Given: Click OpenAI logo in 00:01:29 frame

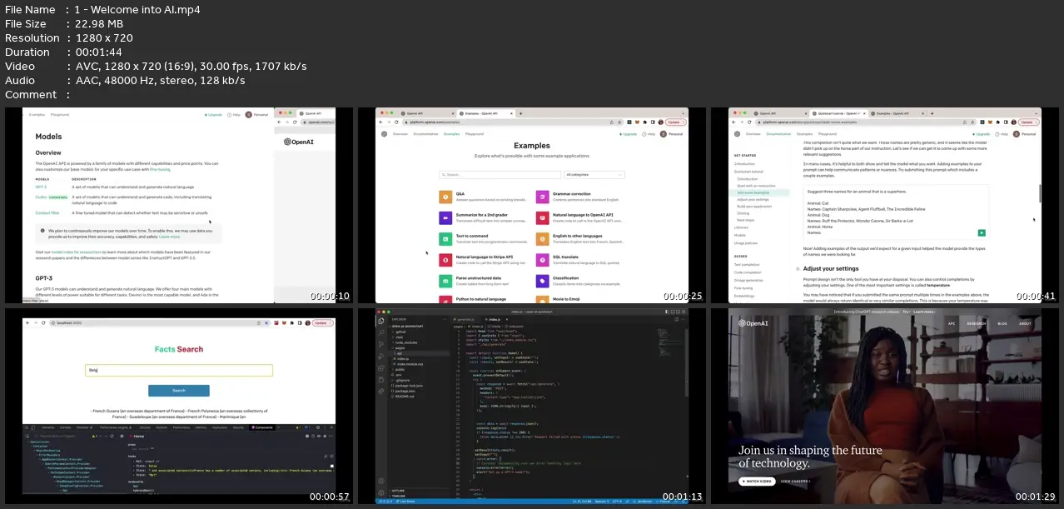Looking at the screenshot, I should [x=752, y=323].
